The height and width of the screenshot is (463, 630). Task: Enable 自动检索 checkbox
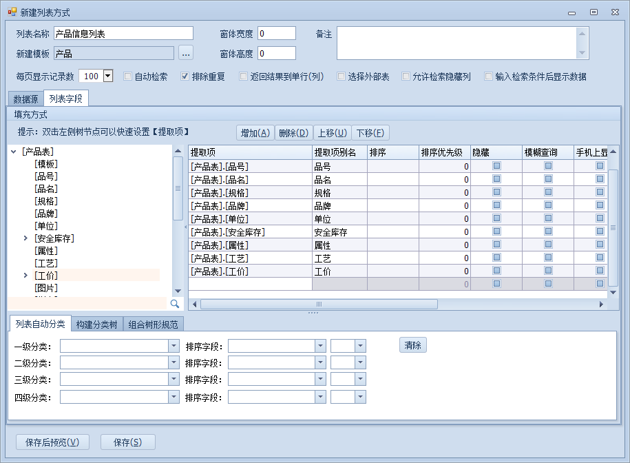click(x=128, y=76)
